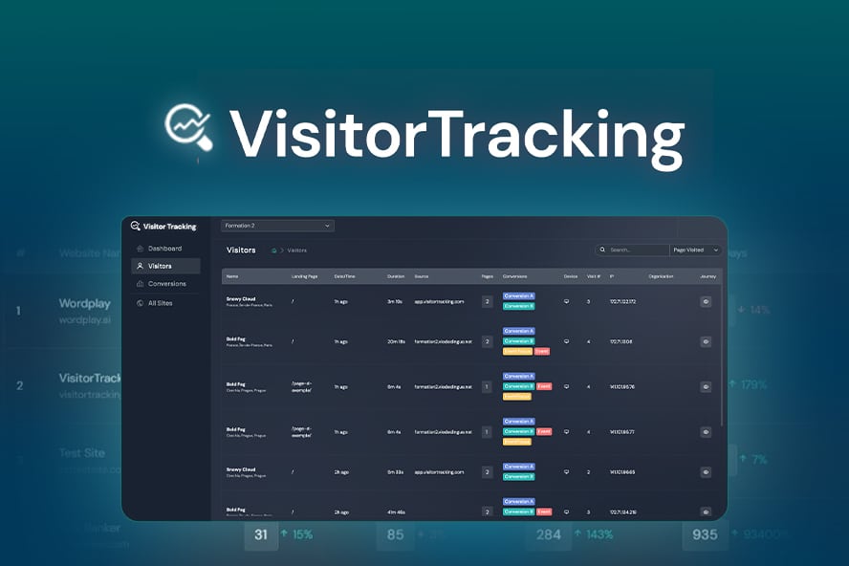This screenshot has height=566, width=849.
Task: Click the chevron in the Visitors breadcrumb
Action: [282, 251]
